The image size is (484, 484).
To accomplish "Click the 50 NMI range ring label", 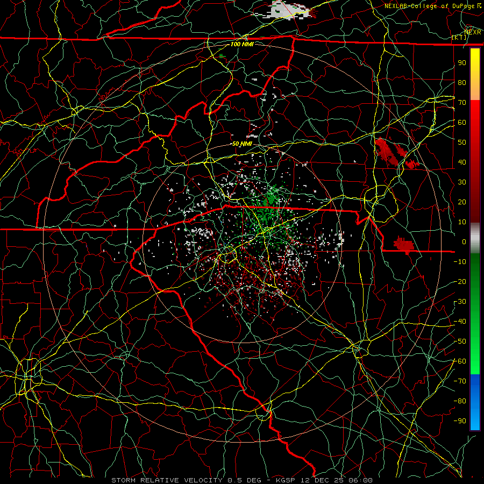I will 242,144.
